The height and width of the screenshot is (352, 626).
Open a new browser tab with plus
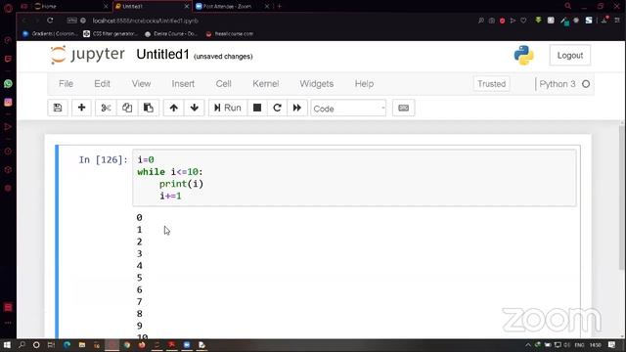click(x=280, y=7)
